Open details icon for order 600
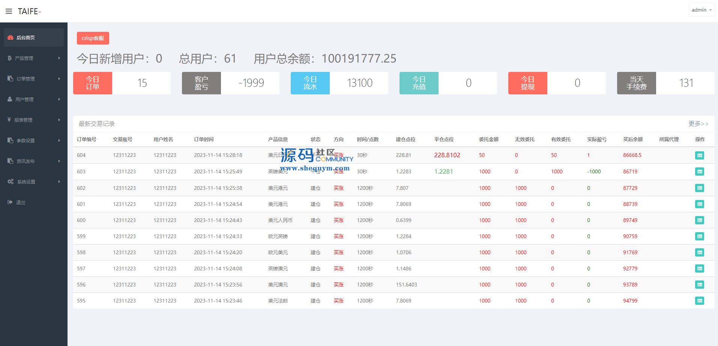The image size is (718, 346). coord(700,220)
